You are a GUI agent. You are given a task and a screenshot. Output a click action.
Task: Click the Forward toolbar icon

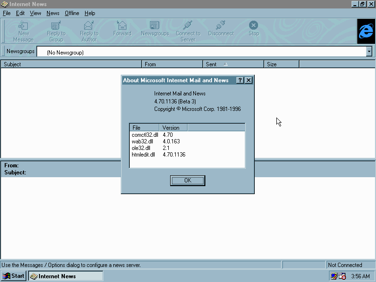[x=122, y=26]
